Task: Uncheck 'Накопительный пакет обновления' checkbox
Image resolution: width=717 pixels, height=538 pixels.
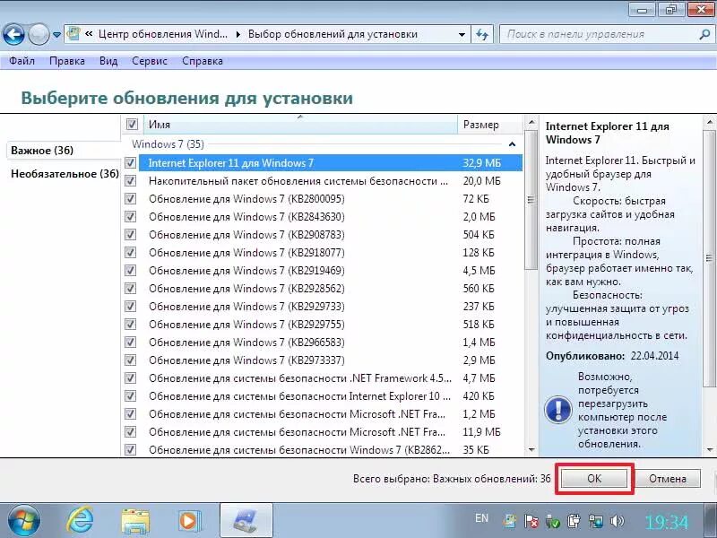Action: pos(131,181)
